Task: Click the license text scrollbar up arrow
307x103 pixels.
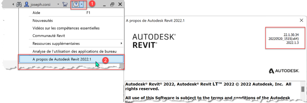Action: tap(303, 83)
